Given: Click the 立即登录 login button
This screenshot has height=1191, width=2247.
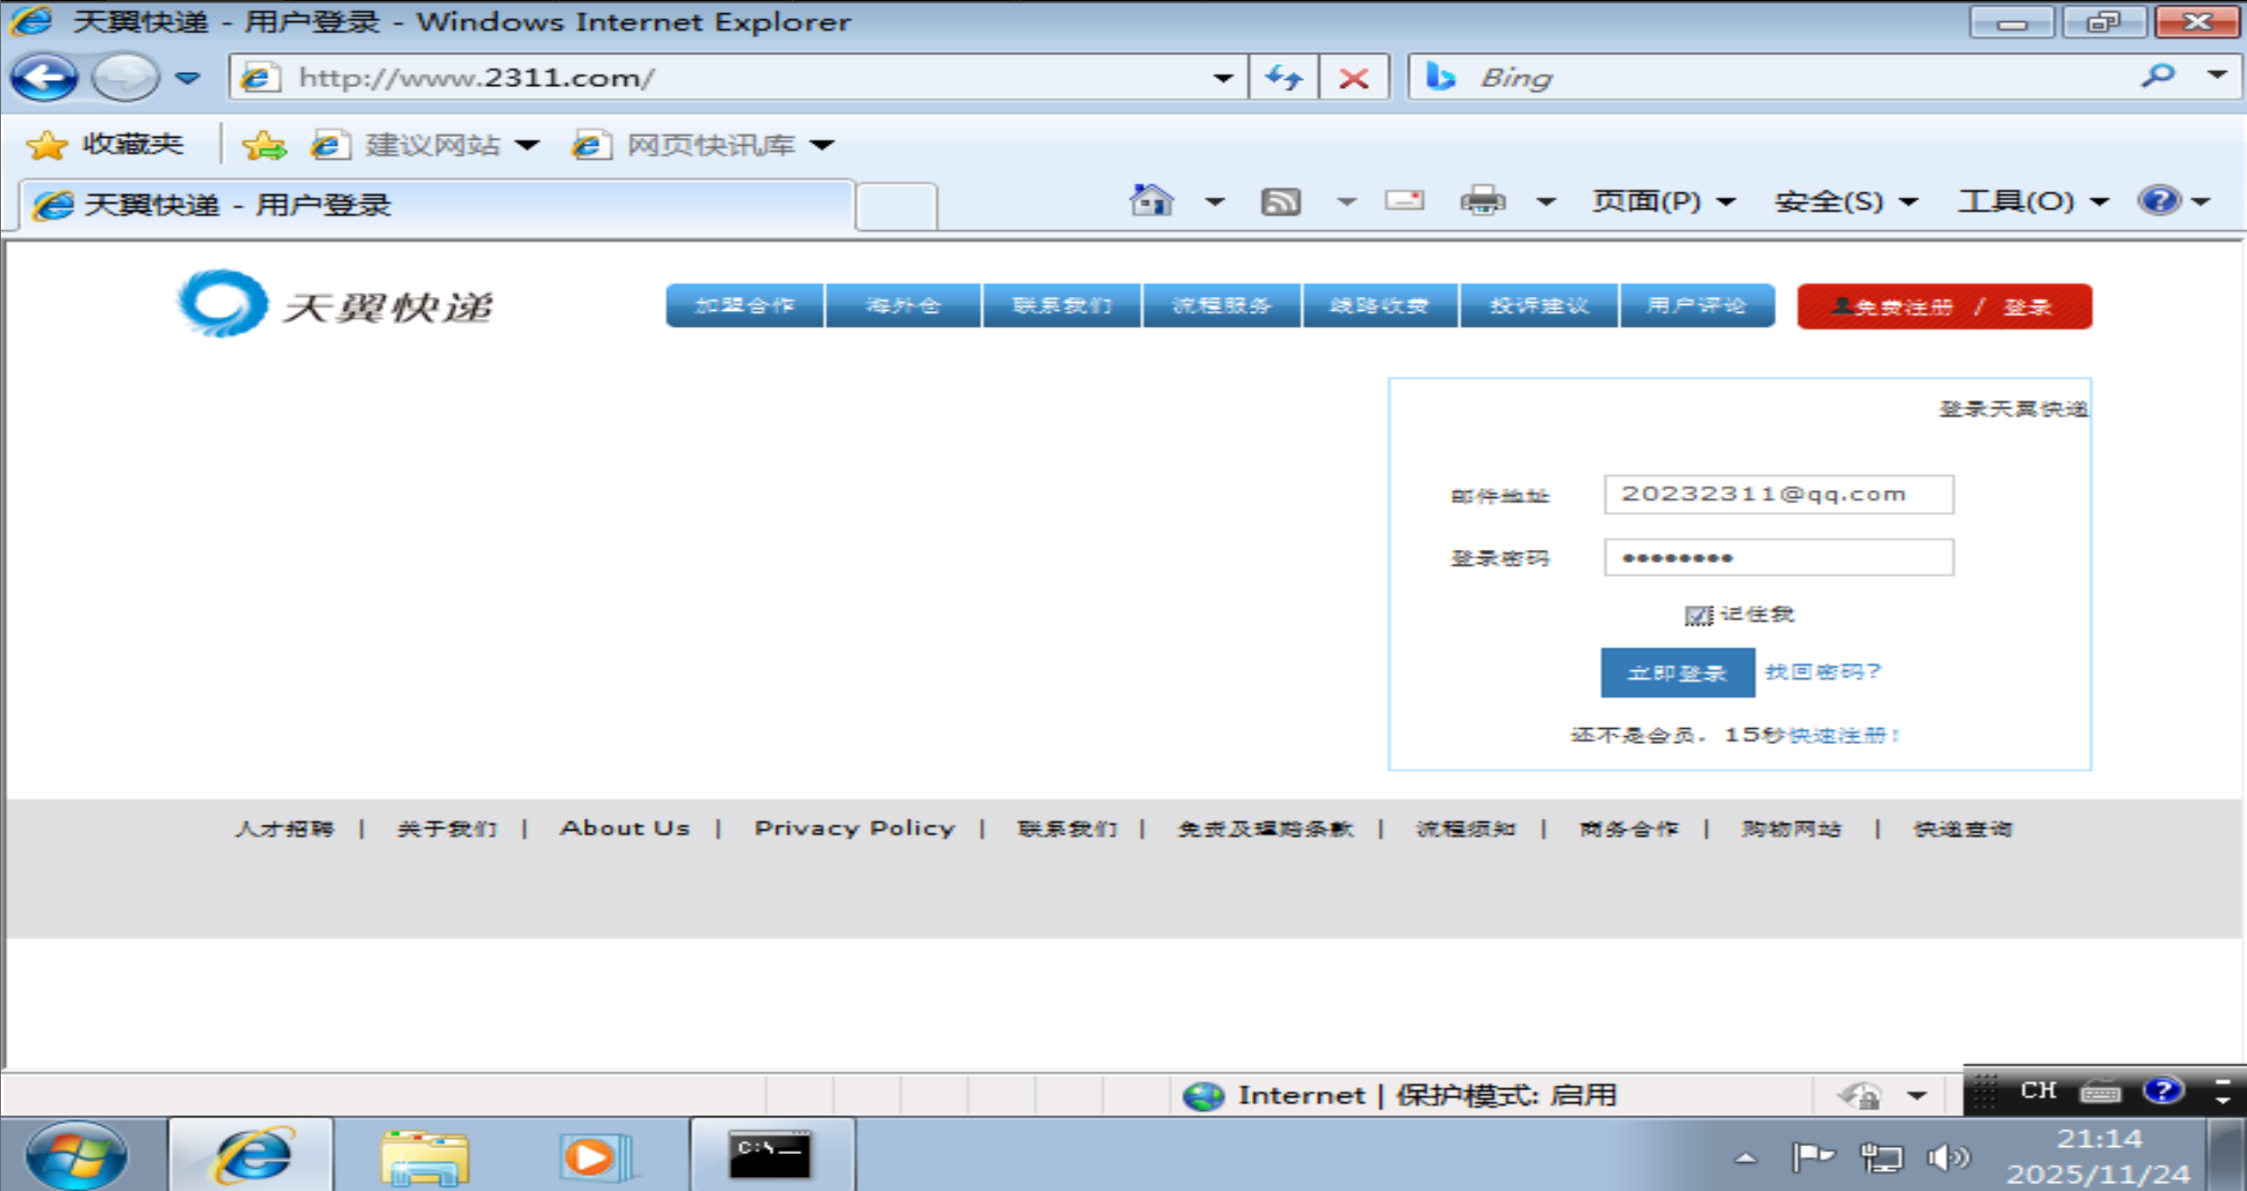Looking at the screenshot, I should point(1677,673).
